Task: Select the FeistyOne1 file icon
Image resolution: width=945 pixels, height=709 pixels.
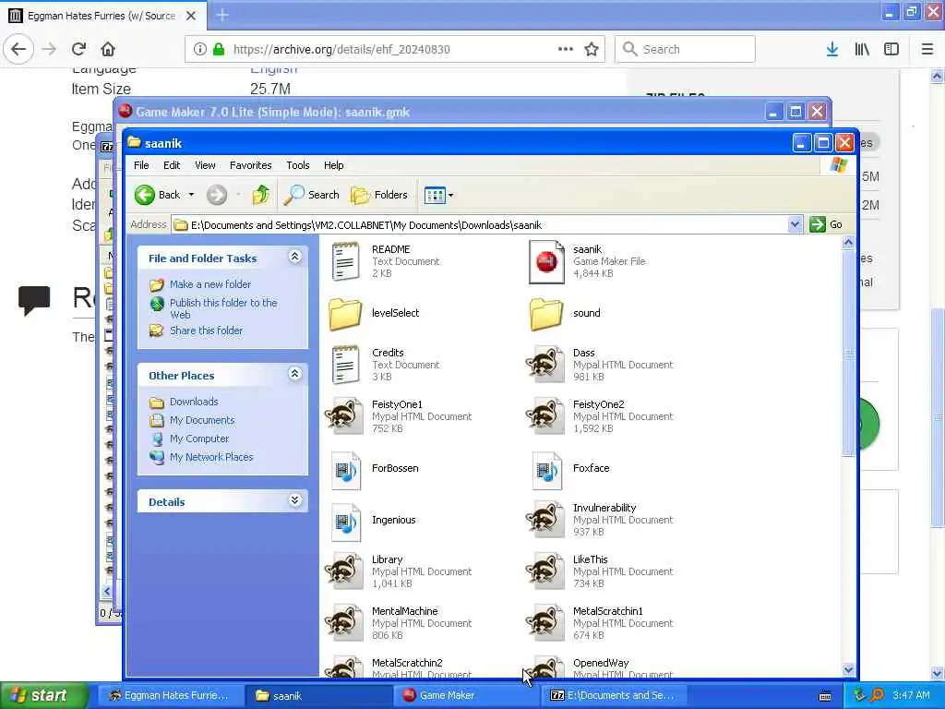Action: pos(343,416)
